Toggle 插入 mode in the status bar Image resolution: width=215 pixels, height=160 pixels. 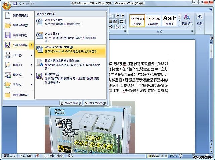click(x=70, y=156)
